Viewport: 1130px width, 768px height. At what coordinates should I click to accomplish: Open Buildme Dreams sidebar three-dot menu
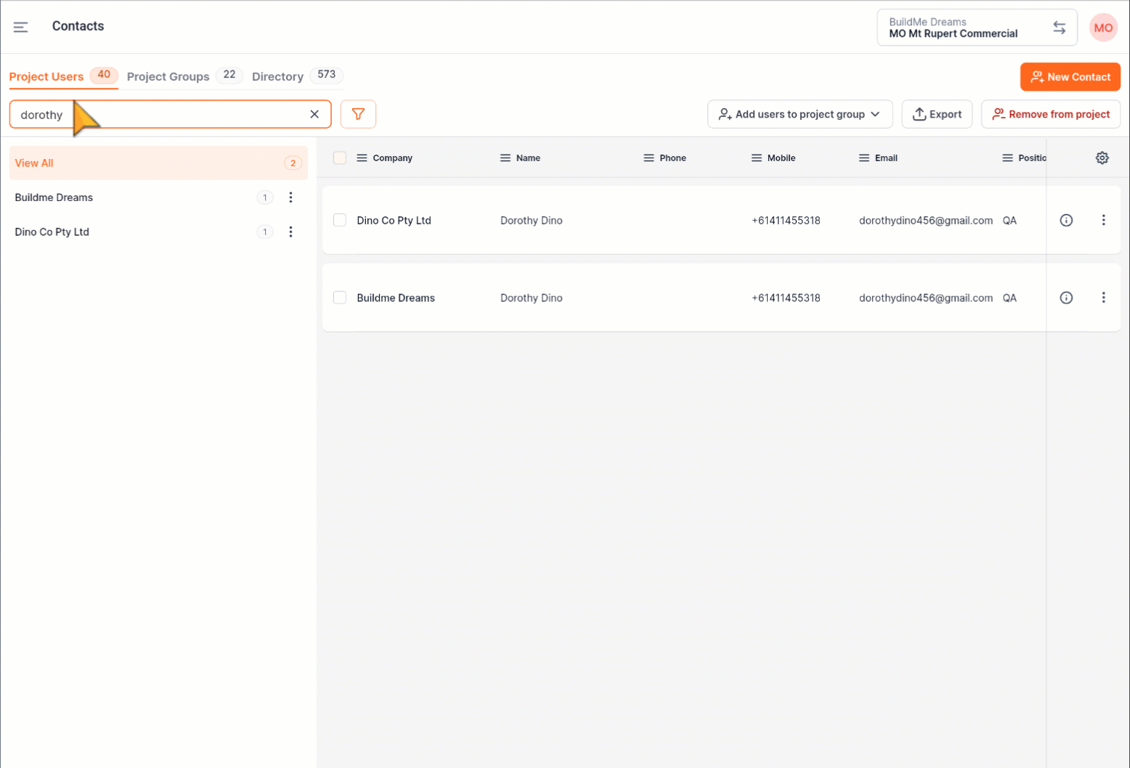[x=290, y=197]
